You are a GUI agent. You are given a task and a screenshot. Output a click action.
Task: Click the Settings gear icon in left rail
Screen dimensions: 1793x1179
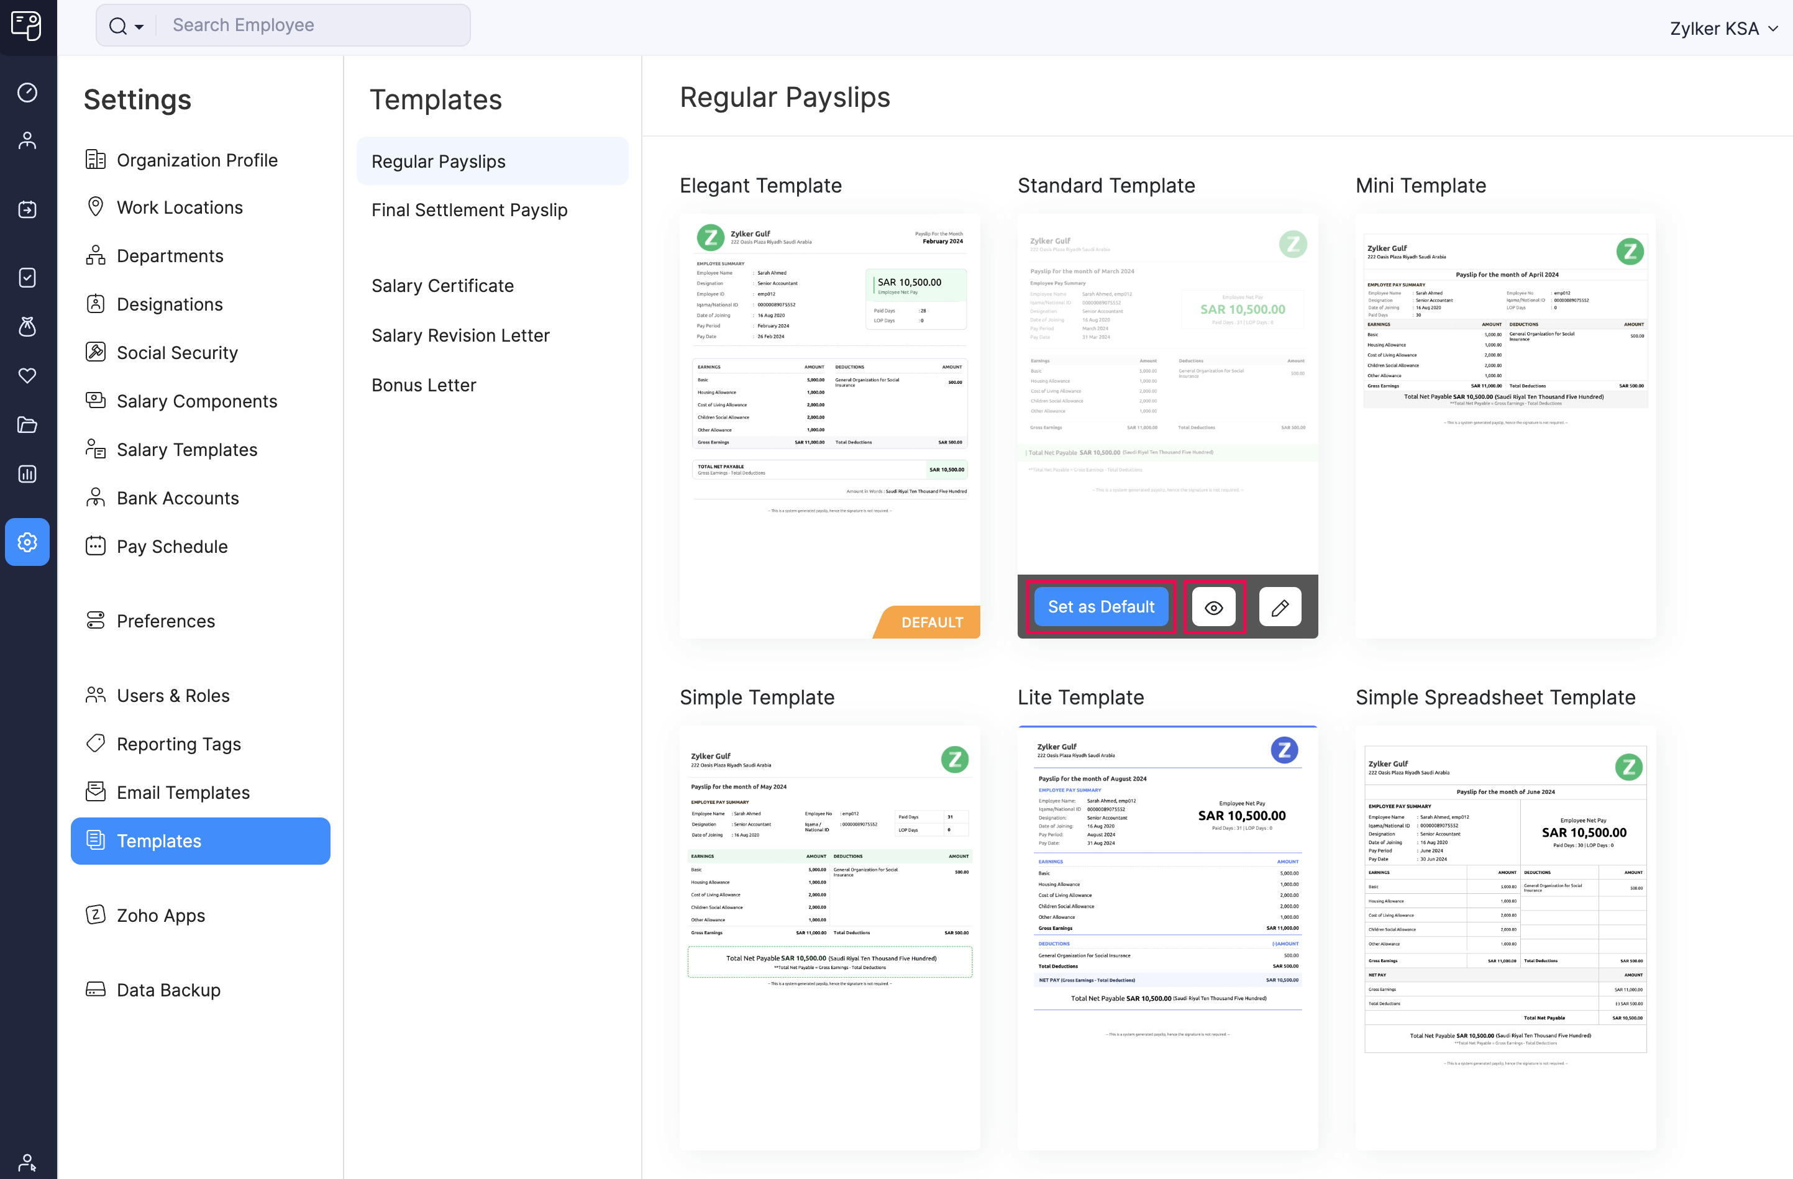tap(27, 542)
